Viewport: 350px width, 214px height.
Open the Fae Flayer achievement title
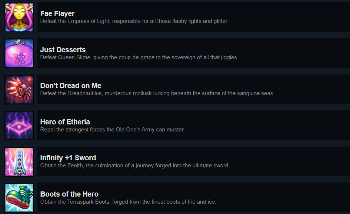point(57,14)
